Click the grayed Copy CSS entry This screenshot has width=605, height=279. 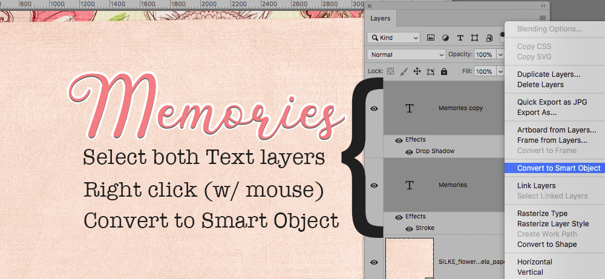pos(534,47)
